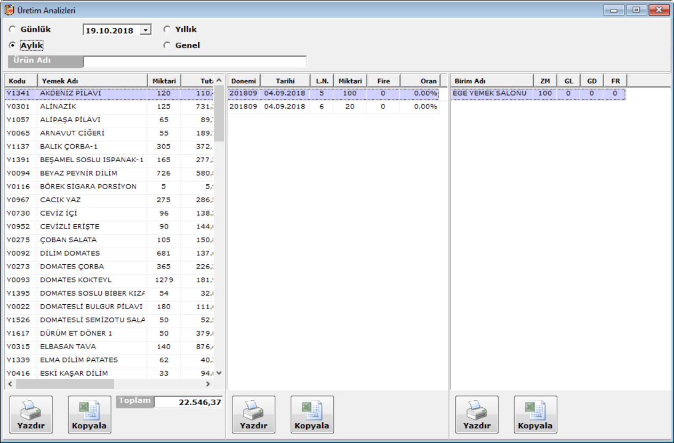Sort by Tarihi column header
This screenshot has width=674, height=443.
click(285, 81)
